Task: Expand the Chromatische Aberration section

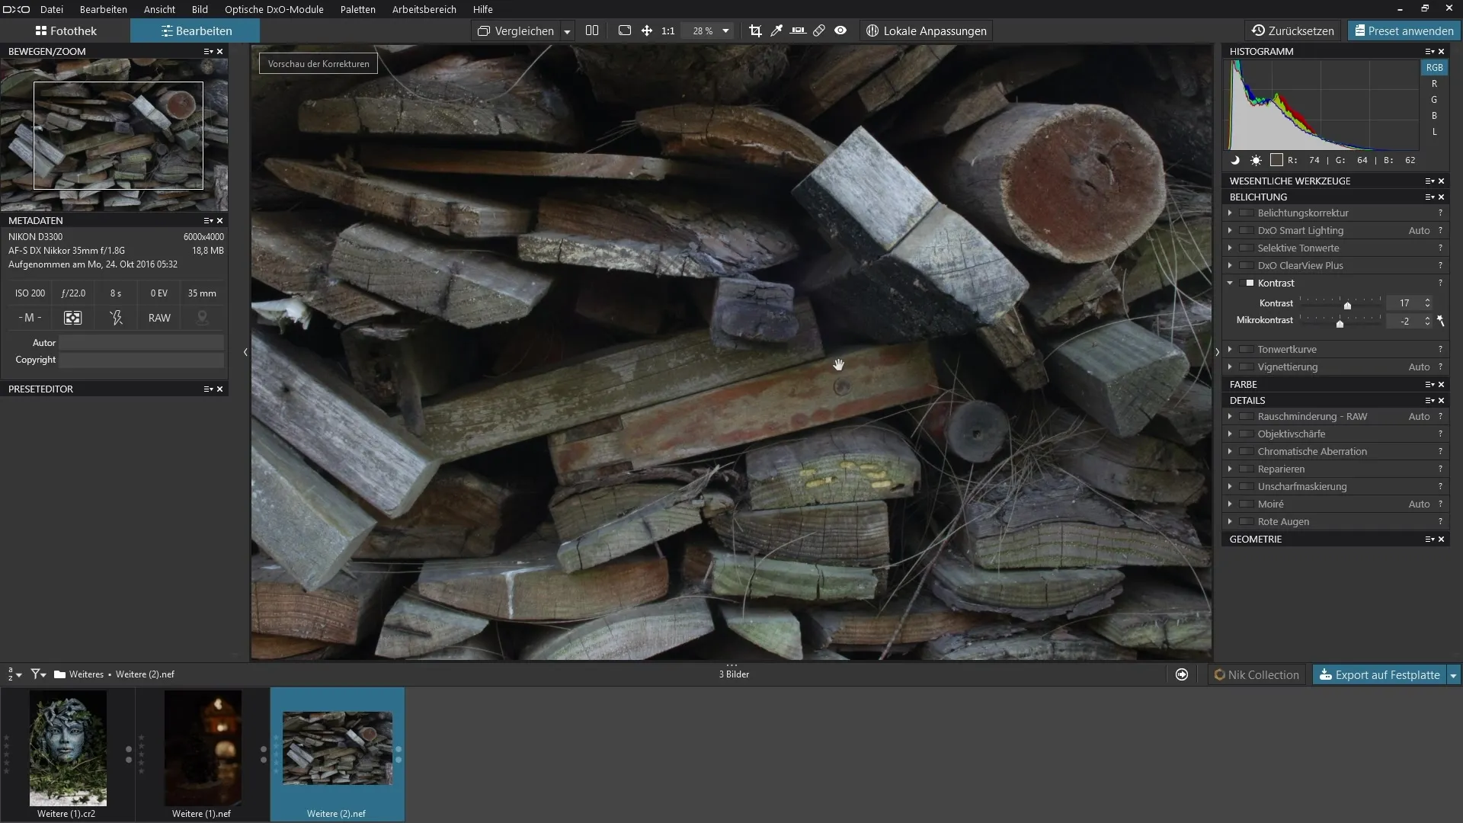Action: (x=1230, y=452)
